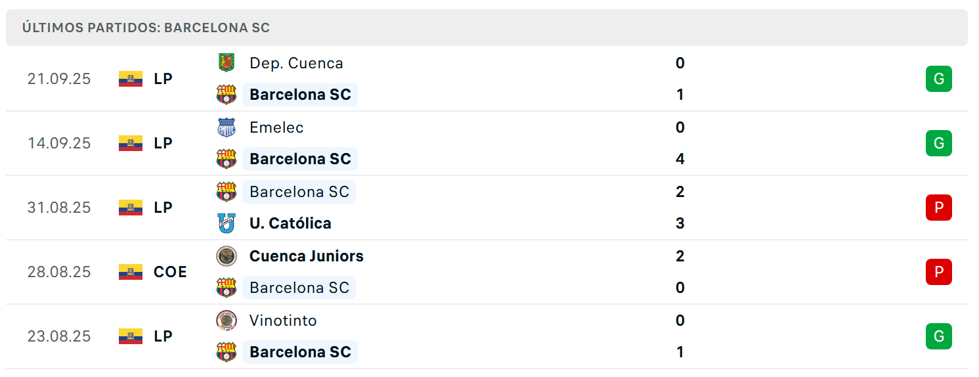Open the Emelec team name link
The width and height of the screenshot is (979, 377).
pyautogui.click(x=276, y=127)
